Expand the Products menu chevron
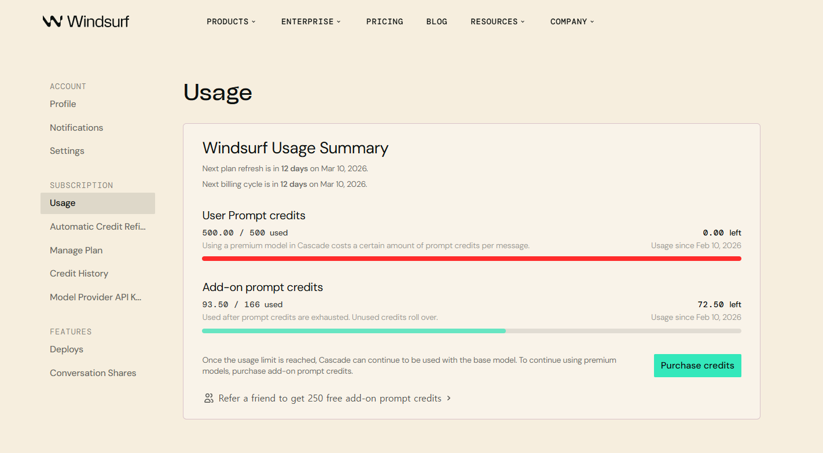The height and width of the screenshot is (453, 823). pyautogui.click(x=253, y=21)
